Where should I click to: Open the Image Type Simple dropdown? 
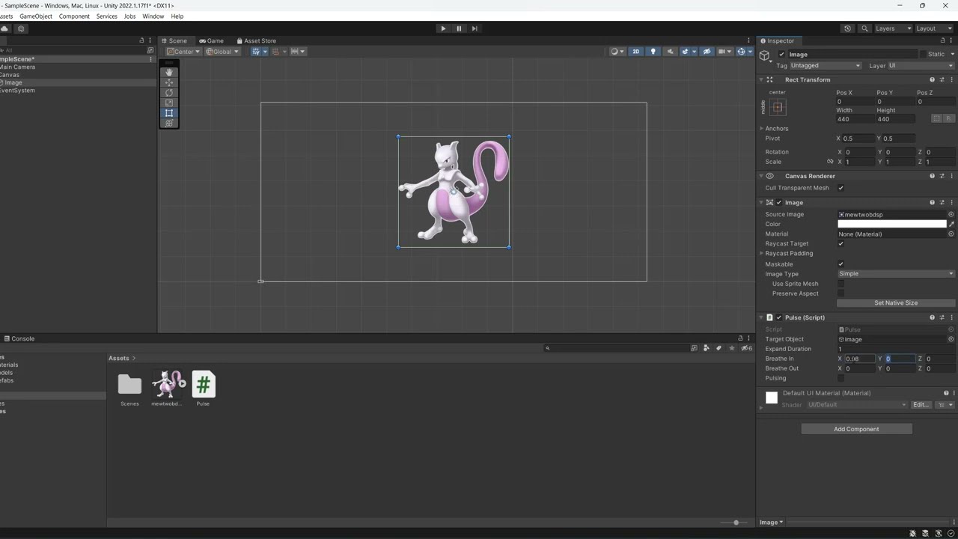click(896, 273)
